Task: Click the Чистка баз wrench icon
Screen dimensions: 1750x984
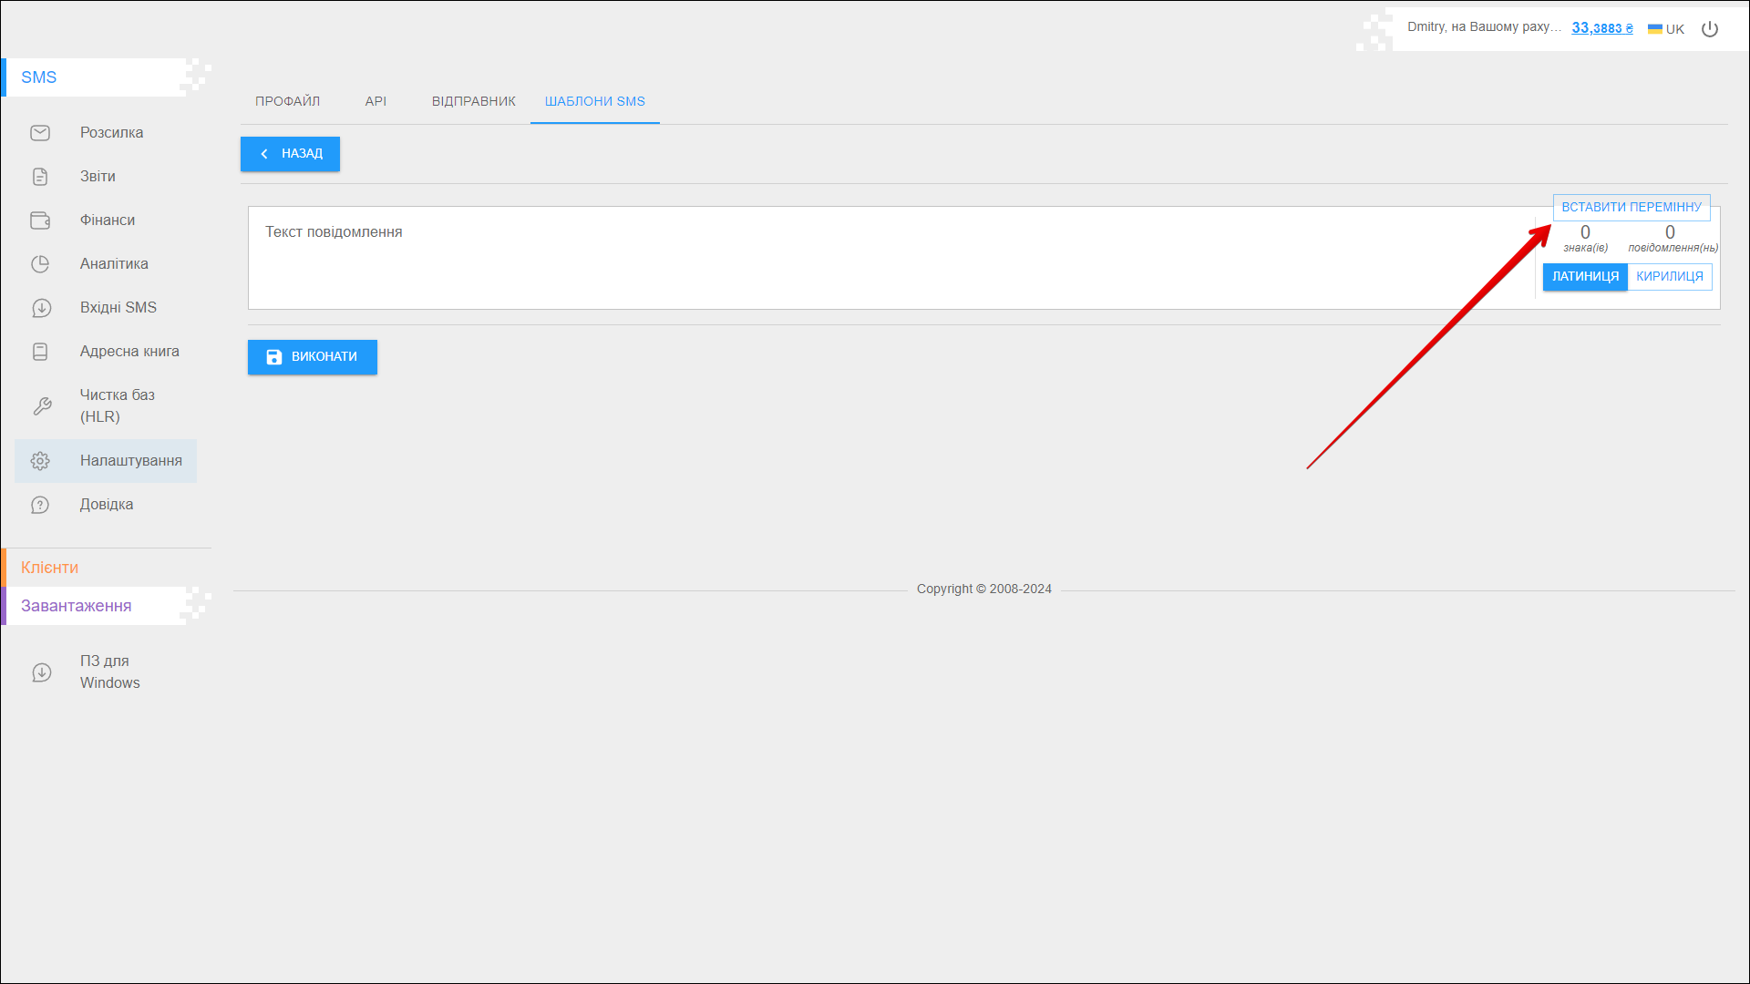Action: (x=42, y=406)
